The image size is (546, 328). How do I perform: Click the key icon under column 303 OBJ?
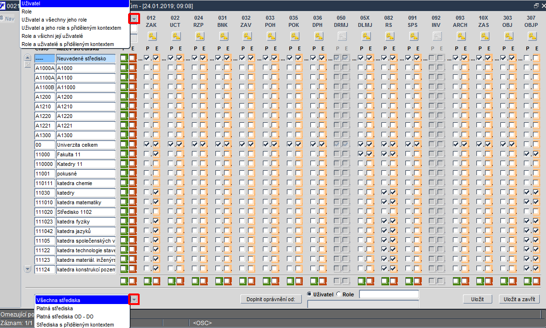(509, 36)
